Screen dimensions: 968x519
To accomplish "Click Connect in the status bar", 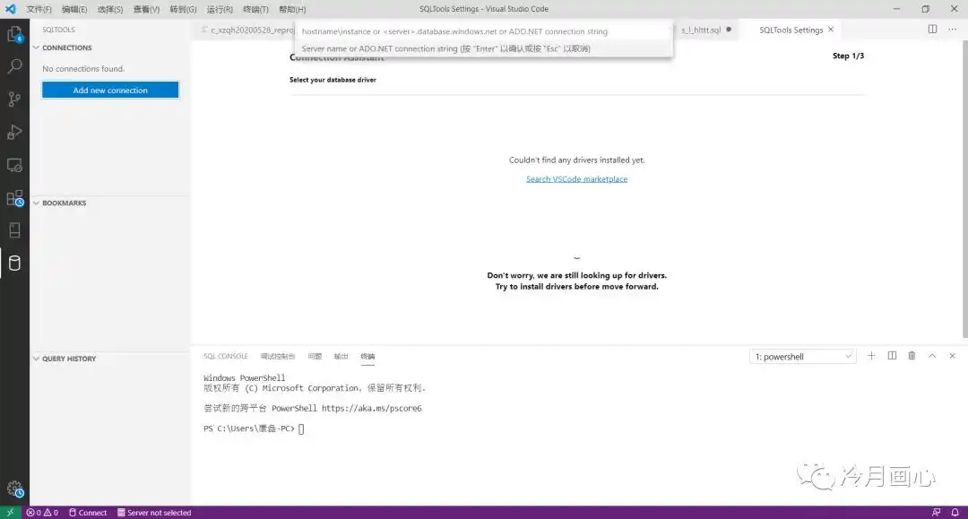I will click(x=87, y=512).
